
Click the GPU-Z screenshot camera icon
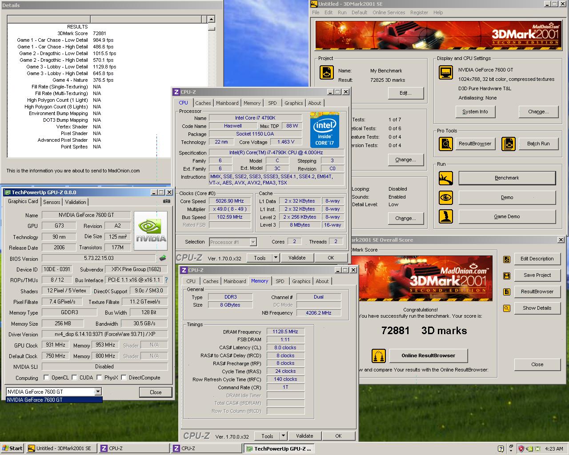coord(167,201)
